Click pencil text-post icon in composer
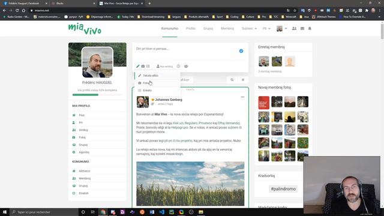The width and height of the screenshot is (384, 216). [x=138, y=66]
